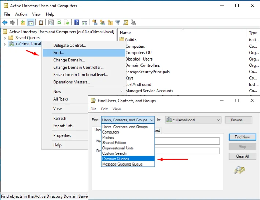260x200 pixels.
Task: Open the Help menu in menu bar
Action: click(50, 14)
